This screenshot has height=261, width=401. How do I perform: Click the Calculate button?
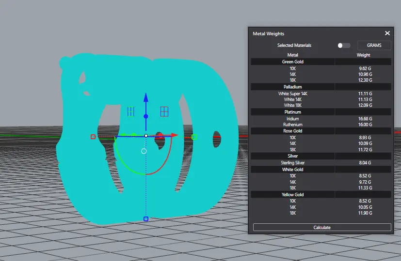[x=322, y=227]
